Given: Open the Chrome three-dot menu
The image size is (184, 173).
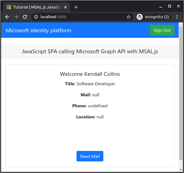Looking at the screenshot, I should 177,17.
